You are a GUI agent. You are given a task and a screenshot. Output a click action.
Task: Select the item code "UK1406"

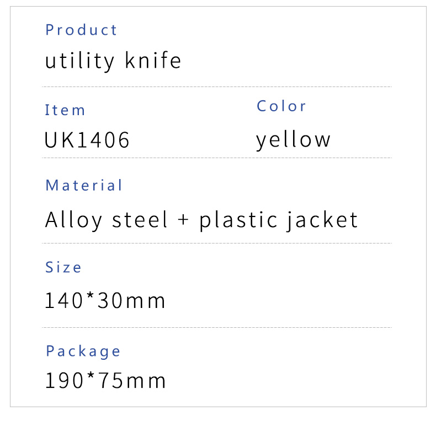[87, 140]
